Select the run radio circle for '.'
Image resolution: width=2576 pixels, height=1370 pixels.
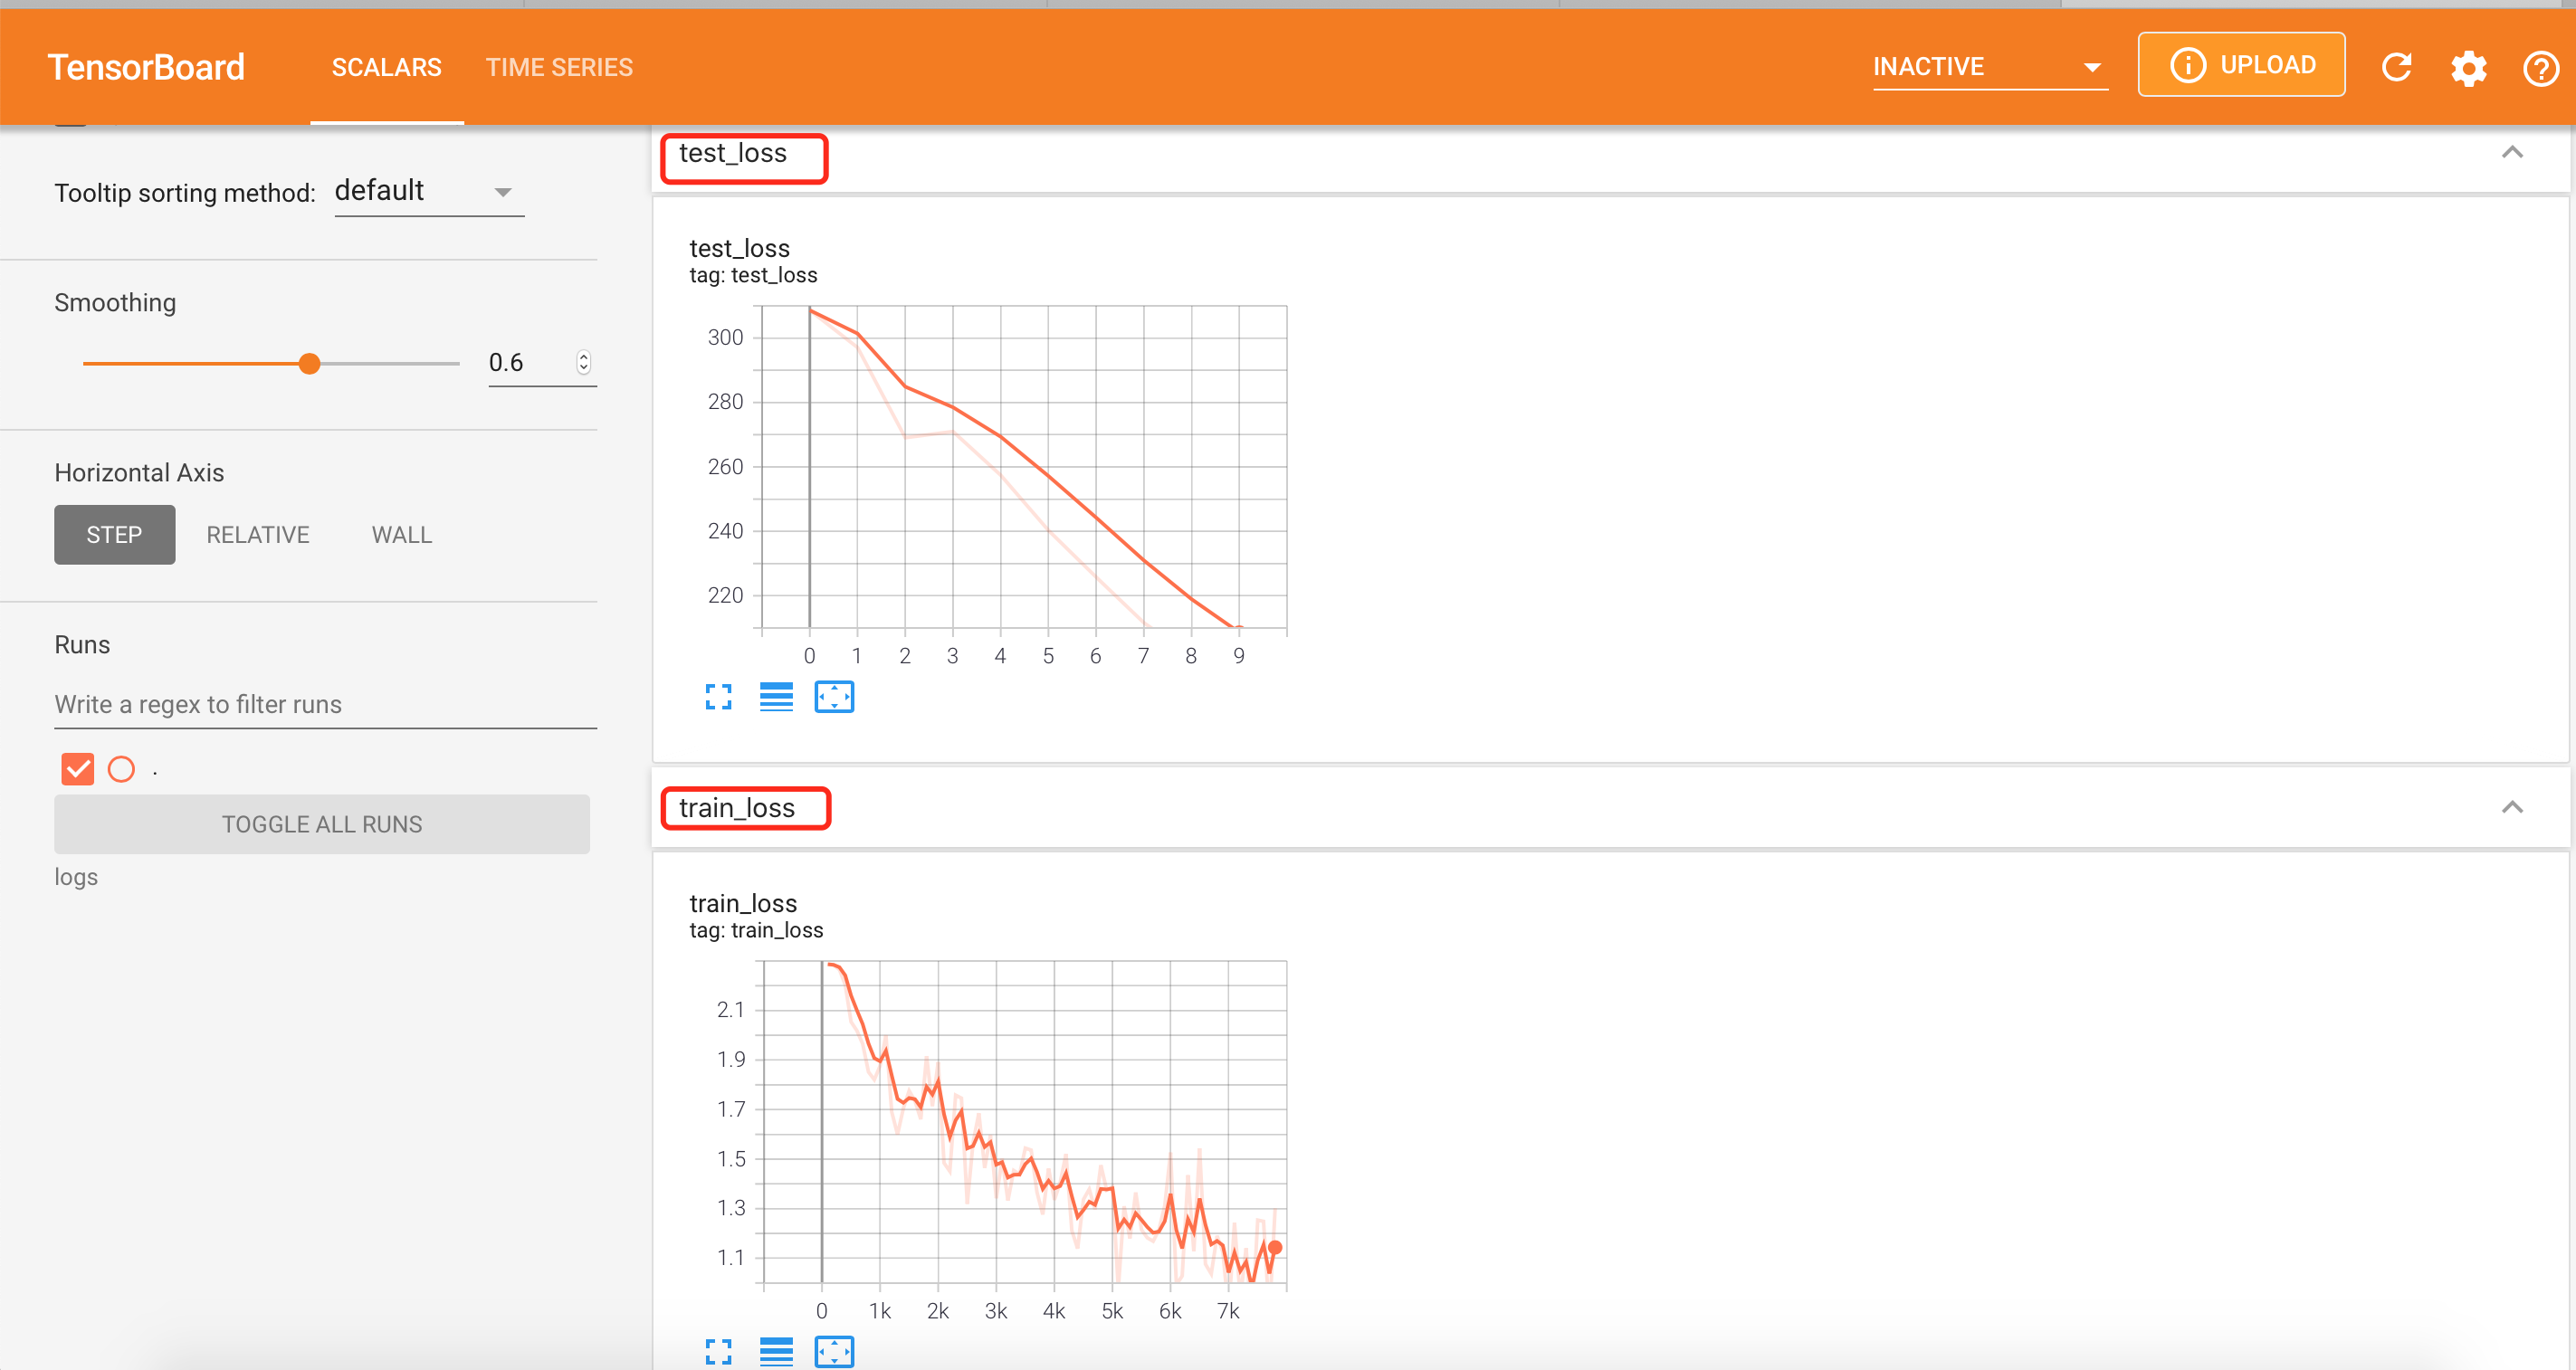[121, 769]
